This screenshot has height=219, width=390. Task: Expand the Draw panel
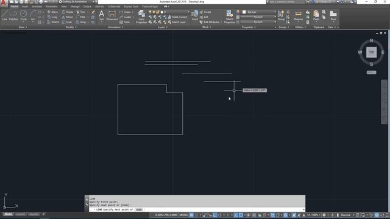[x=23, y=27]
